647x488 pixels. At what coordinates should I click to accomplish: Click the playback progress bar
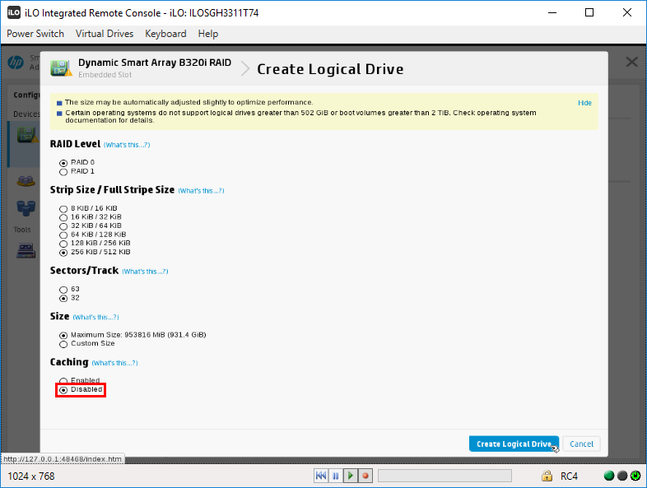(x=445, y=476)
